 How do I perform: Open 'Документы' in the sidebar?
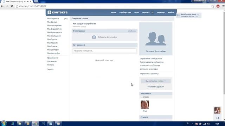pyautogui.click(x=52, y=61)
